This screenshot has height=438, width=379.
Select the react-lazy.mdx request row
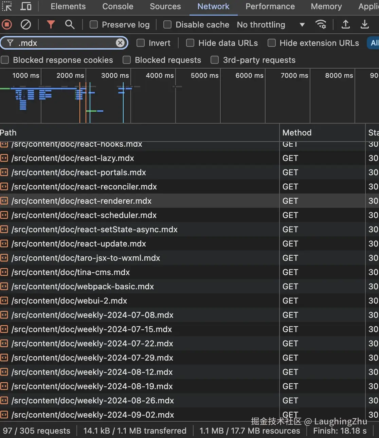point(189,158)
